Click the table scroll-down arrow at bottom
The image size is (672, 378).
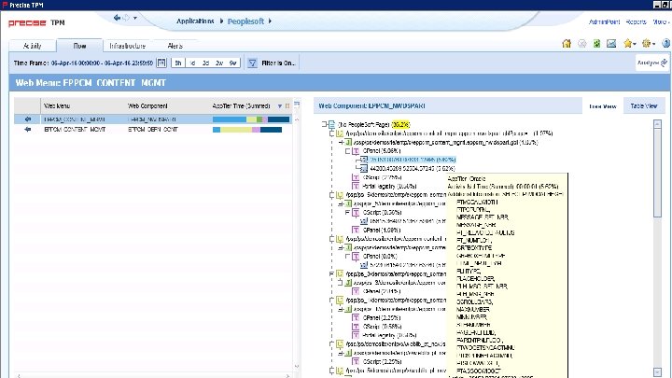coord(296,367)
